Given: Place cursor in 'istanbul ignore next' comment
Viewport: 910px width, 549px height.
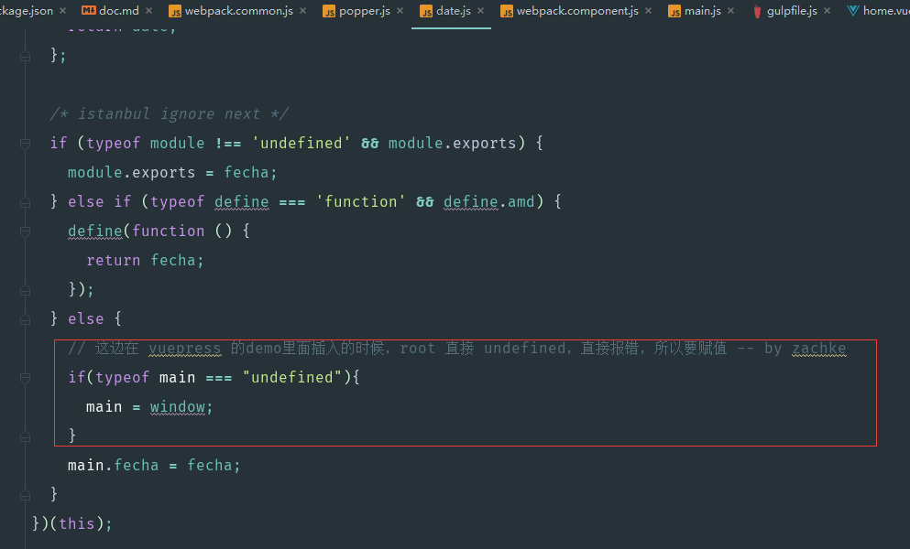Looking at the screenshot, I should point(169,113).
